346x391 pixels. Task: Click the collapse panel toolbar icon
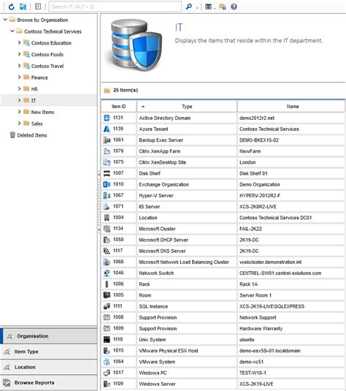coord(38,7)
